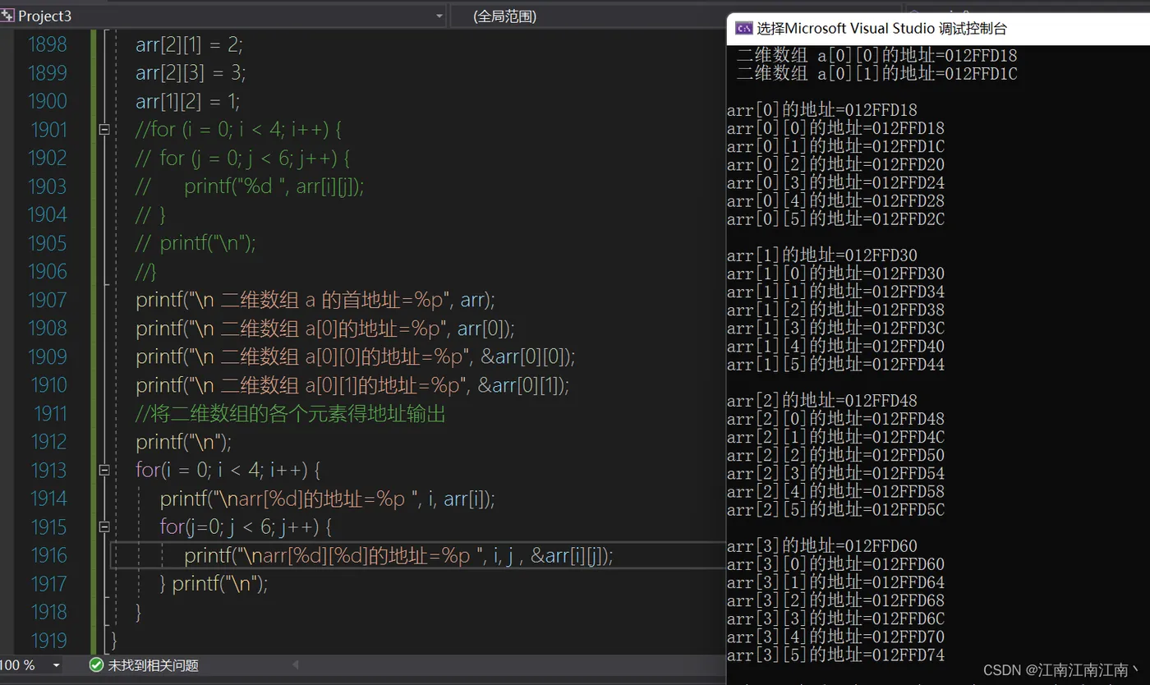This screenshot has height=685, width=1150.
Task: Click line number 1898 in the gutter
Action: point(48,44)
